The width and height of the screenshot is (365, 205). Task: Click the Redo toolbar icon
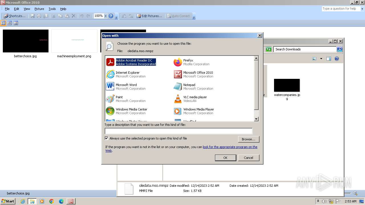pos(88,16)
